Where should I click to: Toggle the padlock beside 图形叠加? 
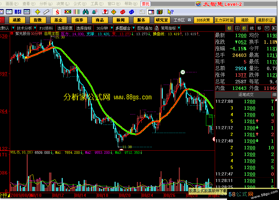tap(157, 28)
